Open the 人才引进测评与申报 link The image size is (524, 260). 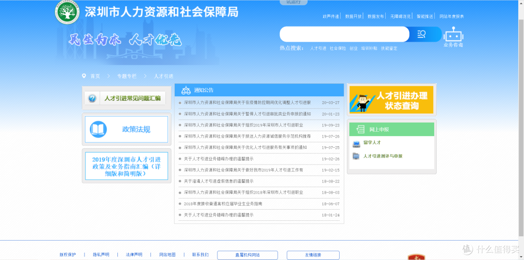383,156
